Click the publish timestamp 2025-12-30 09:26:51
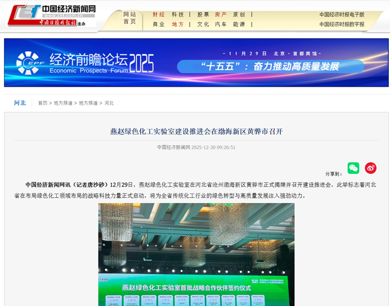390x306 pixels. (x=213, y=147)
